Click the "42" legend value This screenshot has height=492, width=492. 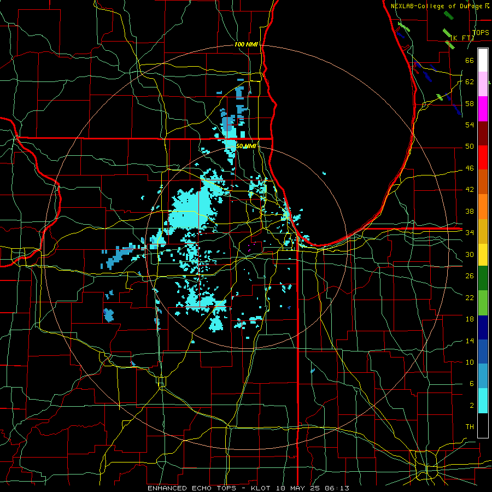(x=470, y=189)
